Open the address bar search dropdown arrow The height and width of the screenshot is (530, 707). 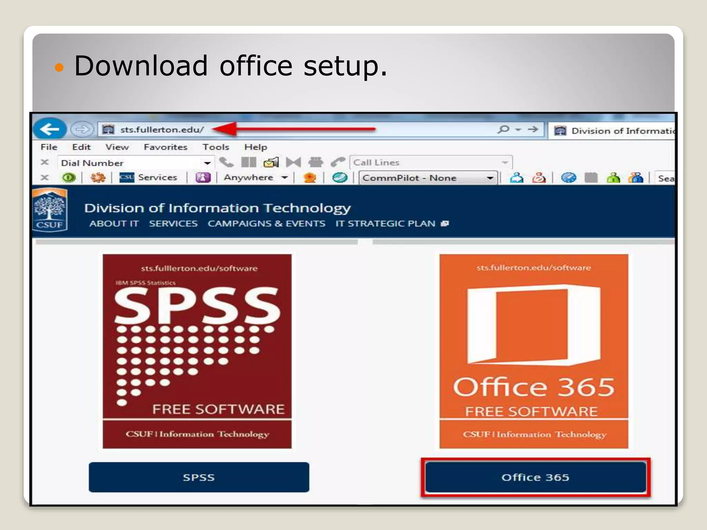coord(518,130)
